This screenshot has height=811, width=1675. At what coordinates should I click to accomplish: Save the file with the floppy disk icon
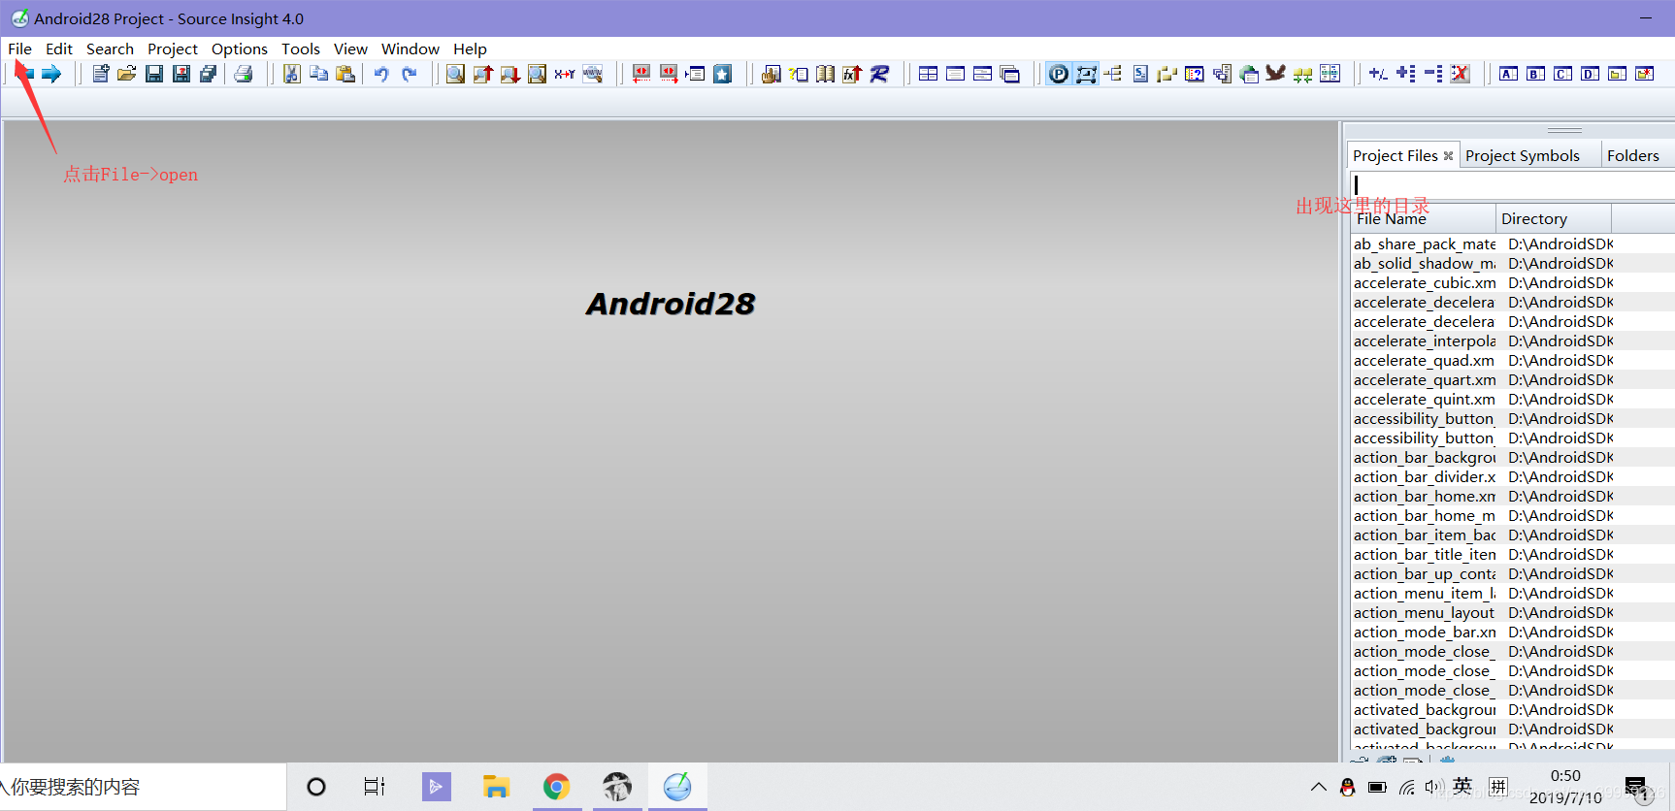click(154, 74)
